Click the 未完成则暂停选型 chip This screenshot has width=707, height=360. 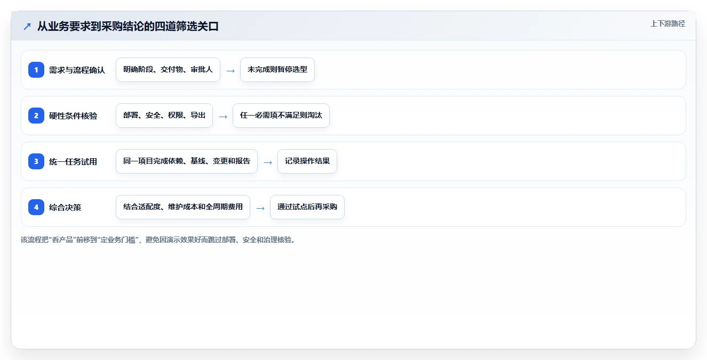click(277, 70)
